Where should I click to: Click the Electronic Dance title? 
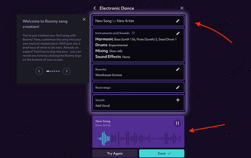pyautogui.click(x=117, y=8)
